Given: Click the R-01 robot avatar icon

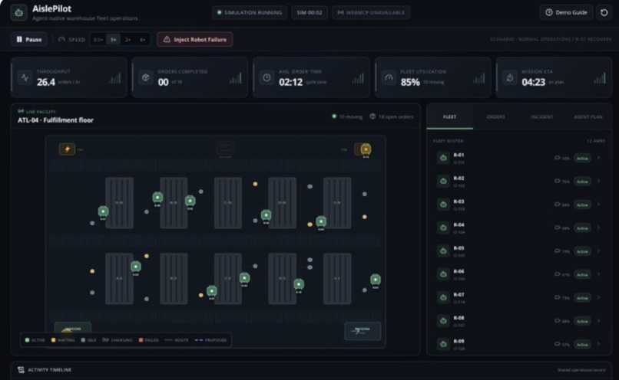Looking at the screenshot, I should 443,158.
